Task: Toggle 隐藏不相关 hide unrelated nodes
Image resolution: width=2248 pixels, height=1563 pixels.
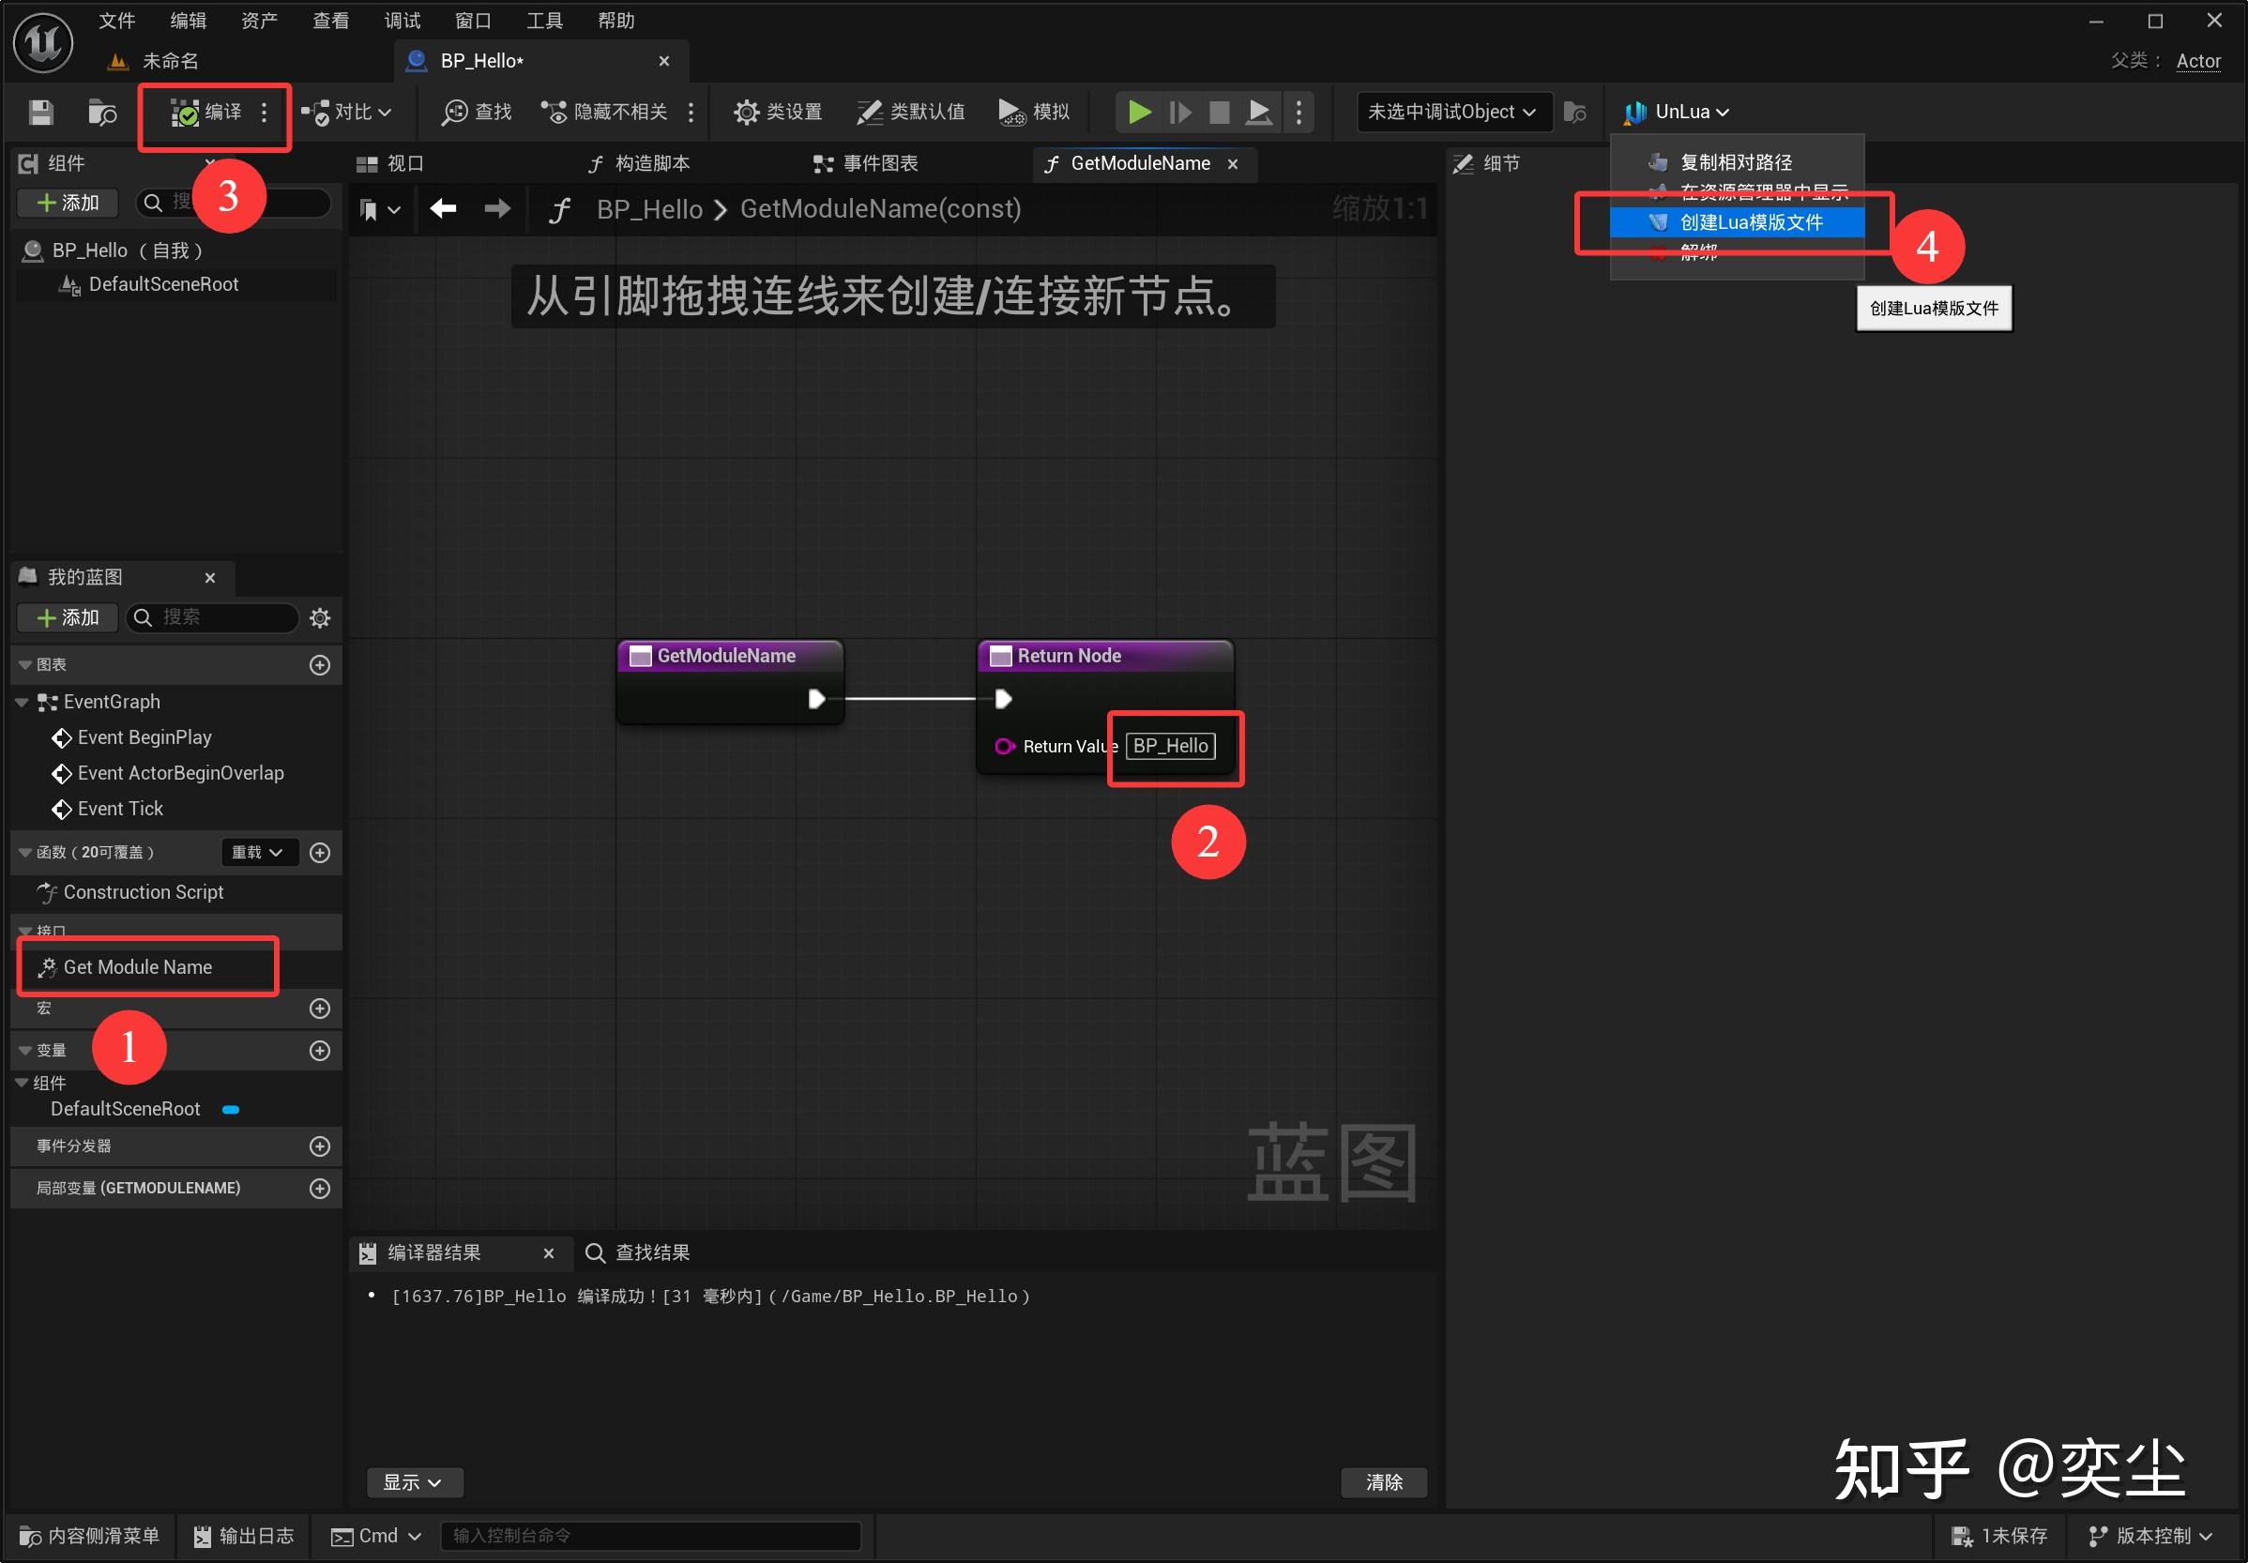Action: (x=604, y=113)
